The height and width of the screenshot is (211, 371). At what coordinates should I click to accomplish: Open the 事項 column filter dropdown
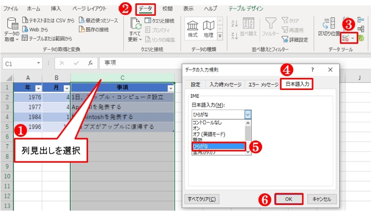(x=170, y=88)
